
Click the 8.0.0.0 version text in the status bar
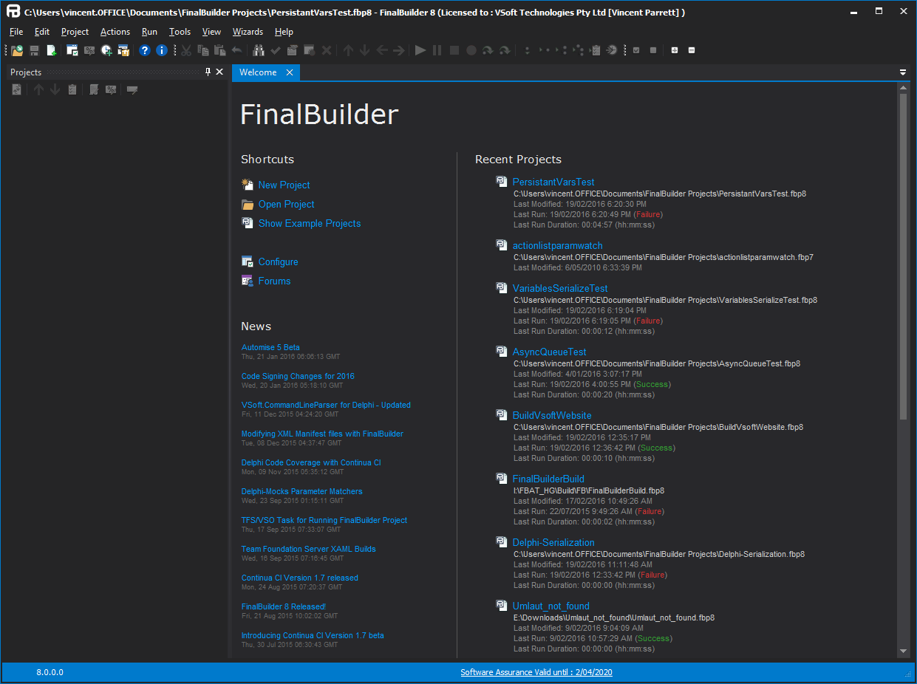[50, 672]
